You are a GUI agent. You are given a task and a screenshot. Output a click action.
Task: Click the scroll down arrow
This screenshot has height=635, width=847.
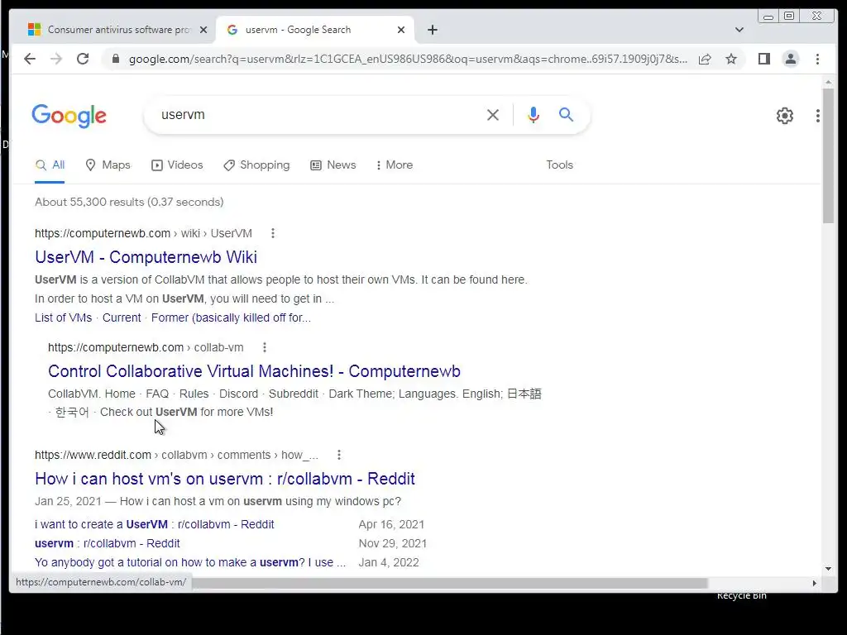(828, 569)
